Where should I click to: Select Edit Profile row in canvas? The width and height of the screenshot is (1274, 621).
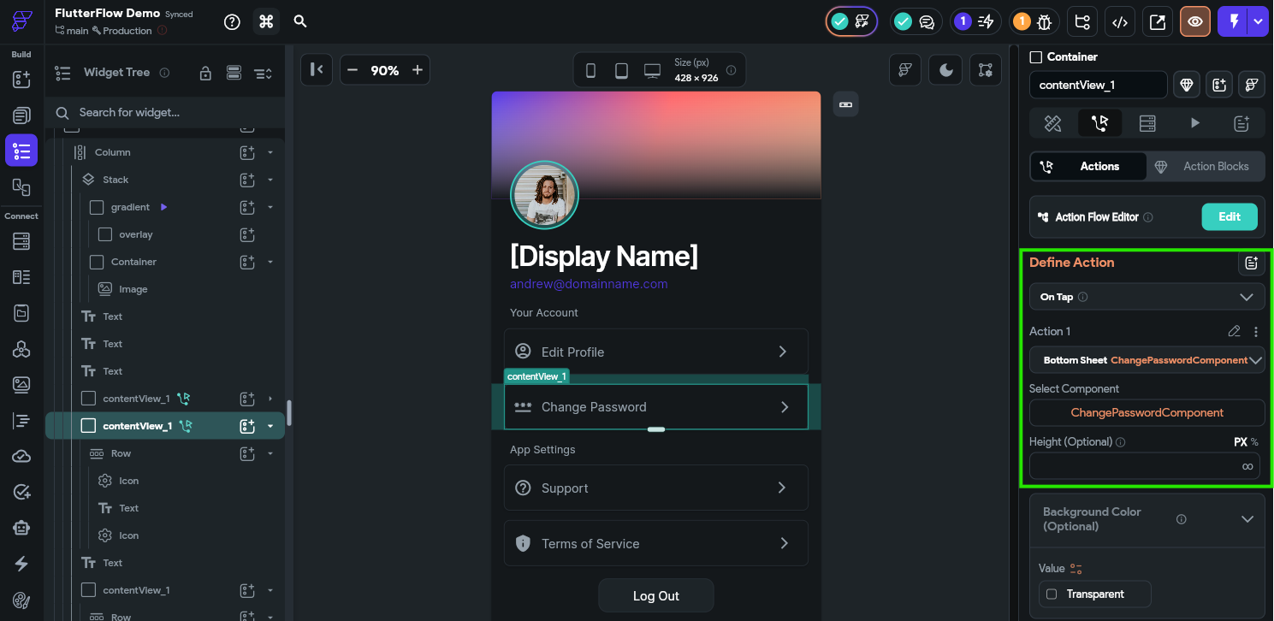[656, 352]
